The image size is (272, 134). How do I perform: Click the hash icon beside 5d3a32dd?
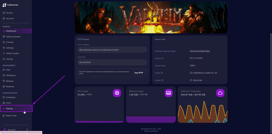point(191,80)
